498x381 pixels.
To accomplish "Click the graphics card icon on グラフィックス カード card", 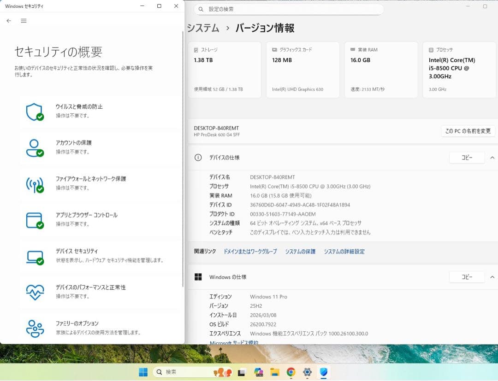I will [274, 50].
